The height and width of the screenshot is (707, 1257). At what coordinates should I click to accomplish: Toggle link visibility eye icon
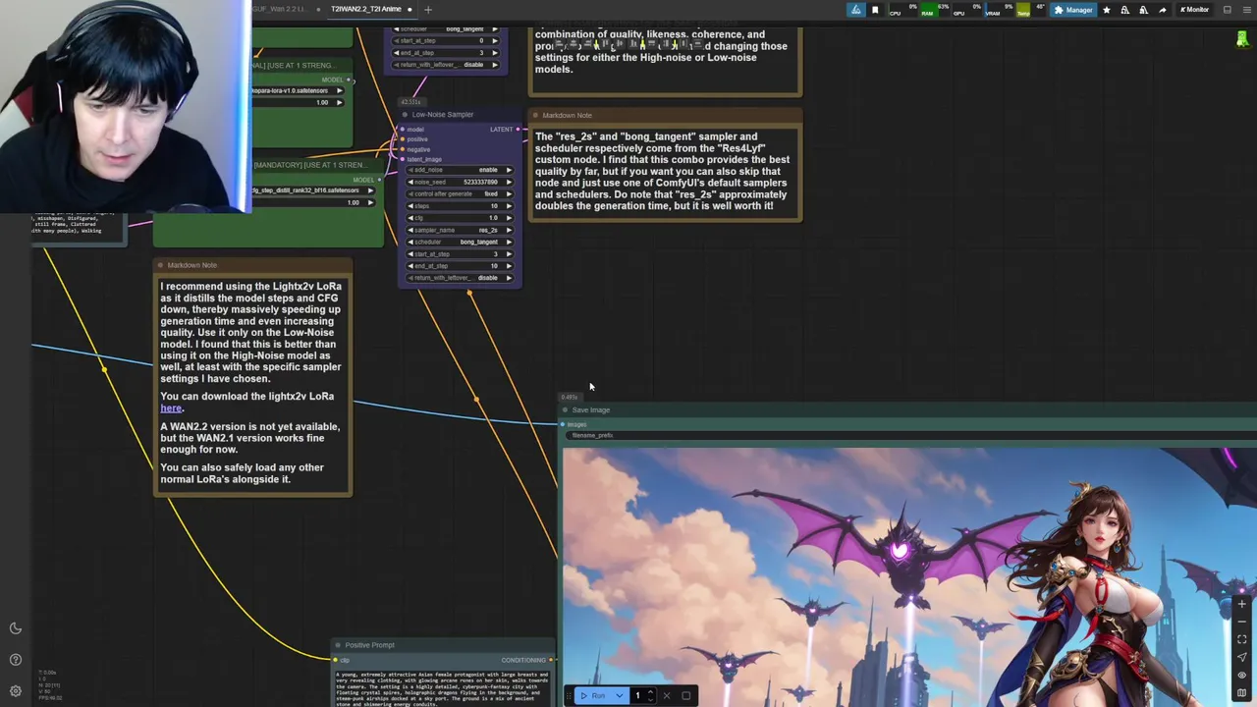pyautogui.click(x=1241, y=675)
